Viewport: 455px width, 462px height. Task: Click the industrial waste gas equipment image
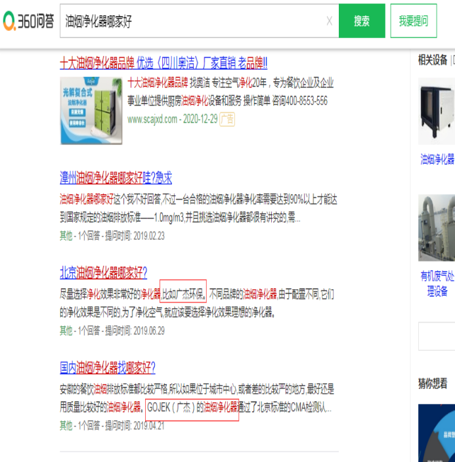437,228
